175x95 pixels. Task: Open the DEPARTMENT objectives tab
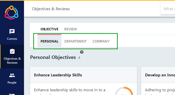pyautogui.click(x=75, y=41)
